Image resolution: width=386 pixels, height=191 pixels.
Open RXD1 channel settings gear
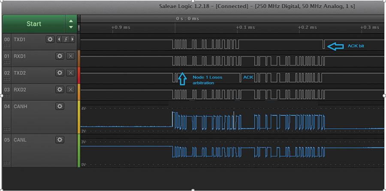(59, 56)
